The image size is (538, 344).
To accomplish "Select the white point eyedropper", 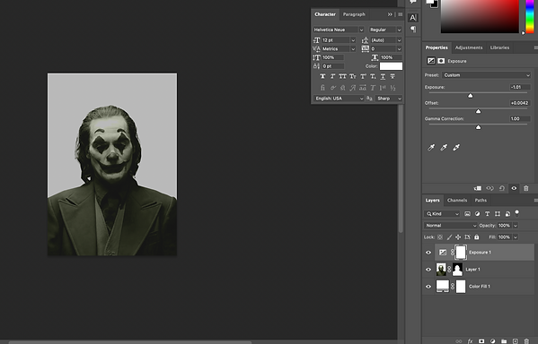I will point(456,148).
